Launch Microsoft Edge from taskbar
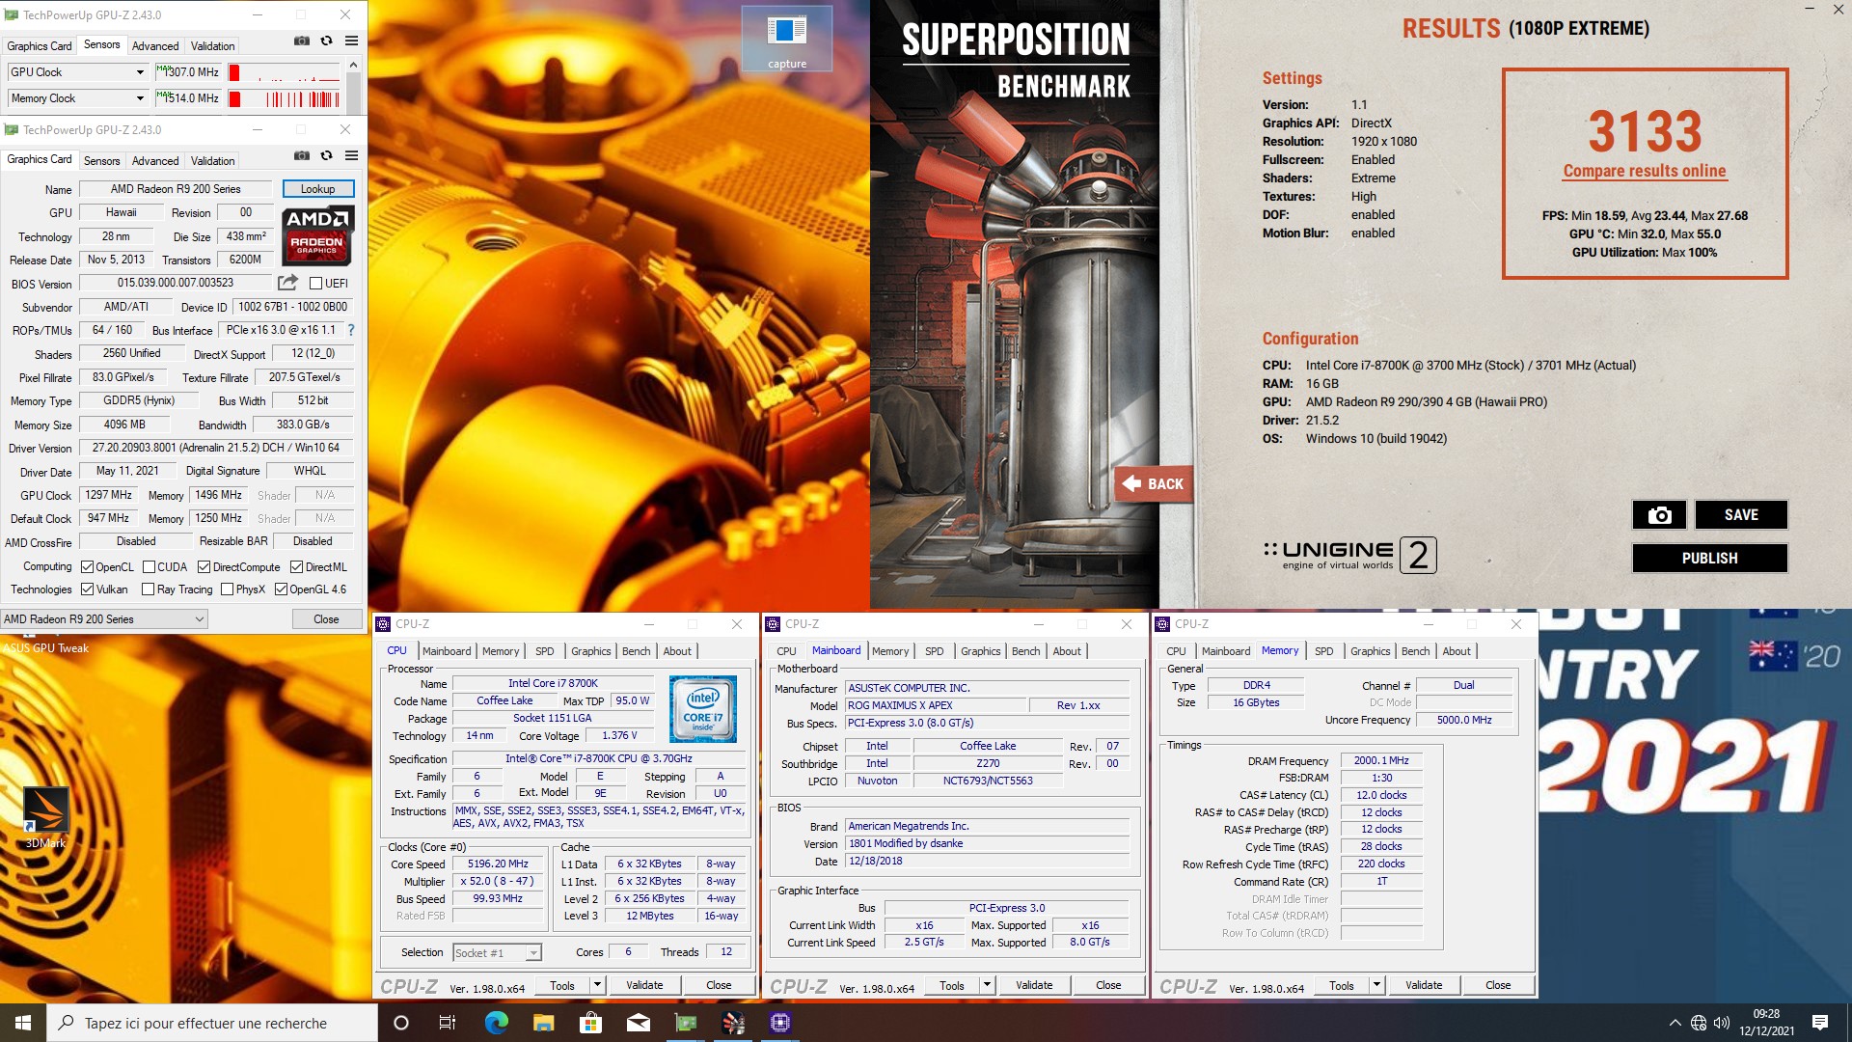This screenshot has height=1042, width=1852. click(x=496, y=1023)
